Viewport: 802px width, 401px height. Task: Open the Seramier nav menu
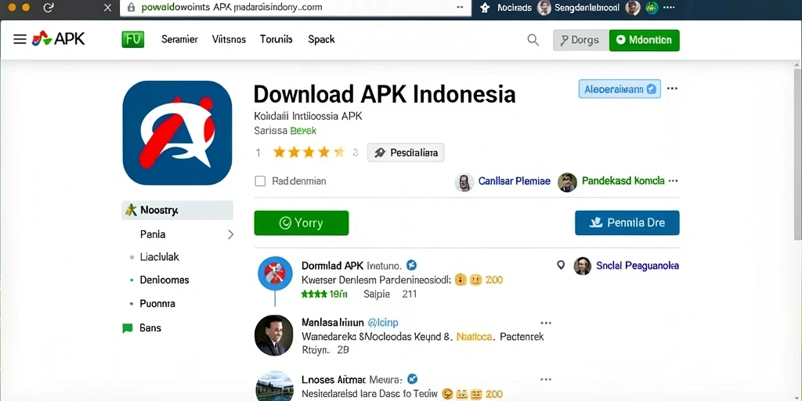point(179,39)
